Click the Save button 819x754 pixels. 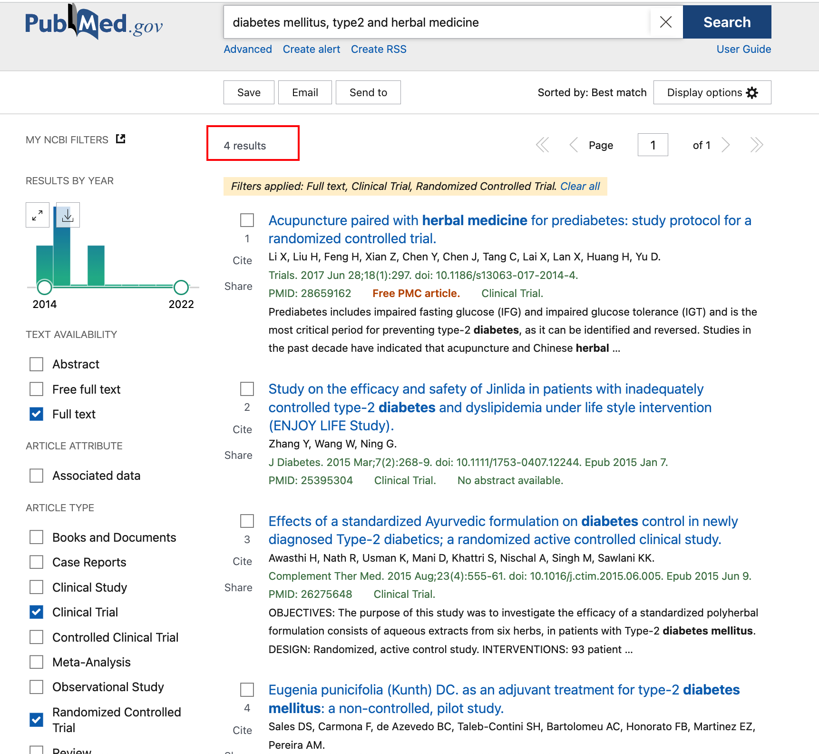(249, 92)
